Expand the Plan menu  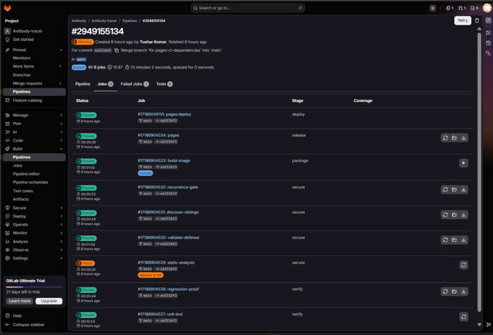coord(34,123)
